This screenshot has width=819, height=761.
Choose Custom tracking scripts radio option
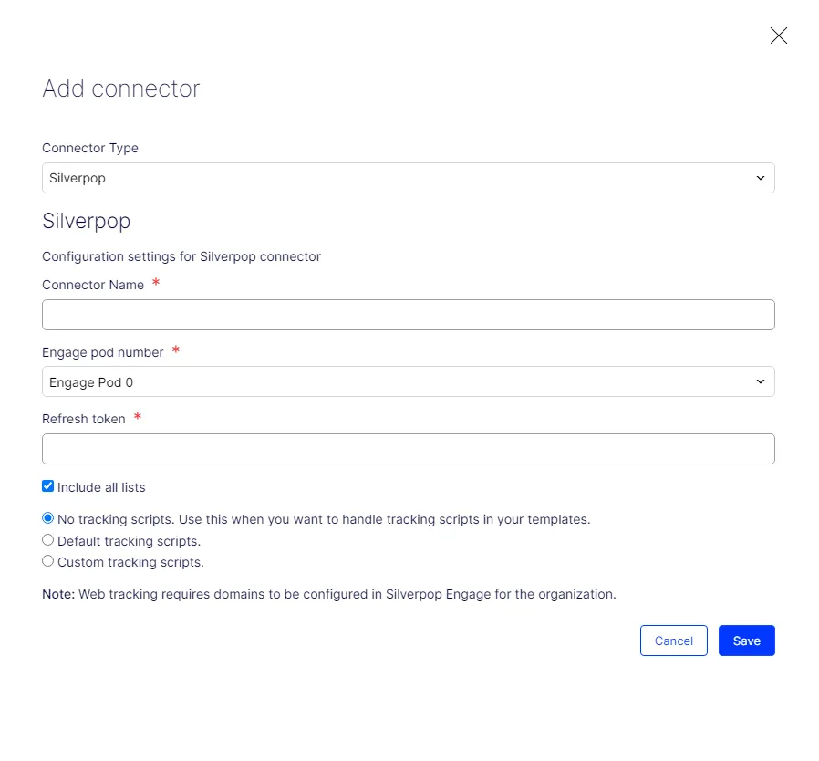[48, 561]
